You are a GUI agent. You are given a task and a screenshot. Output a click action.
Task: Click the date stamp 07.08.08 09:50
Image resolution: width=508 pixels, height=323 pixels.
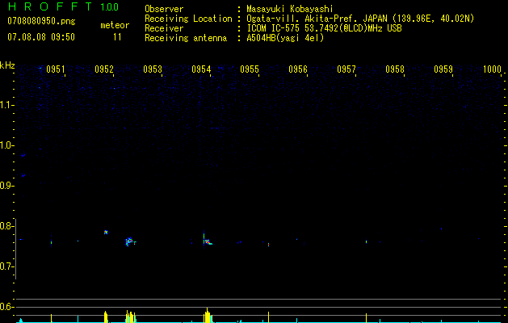pos(41,37)
